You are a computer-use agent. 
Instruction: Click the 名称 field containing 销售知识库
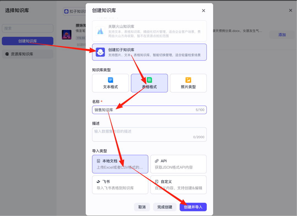click(x=149, y=110)
